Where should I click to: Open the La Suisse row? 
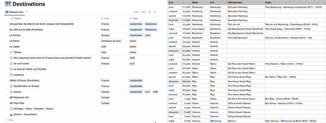[15, 35]
